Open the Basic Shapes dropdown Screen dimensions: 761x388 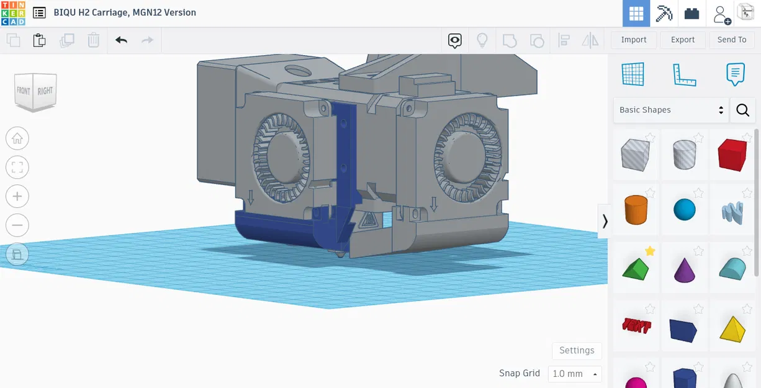(x=671, y=110)
